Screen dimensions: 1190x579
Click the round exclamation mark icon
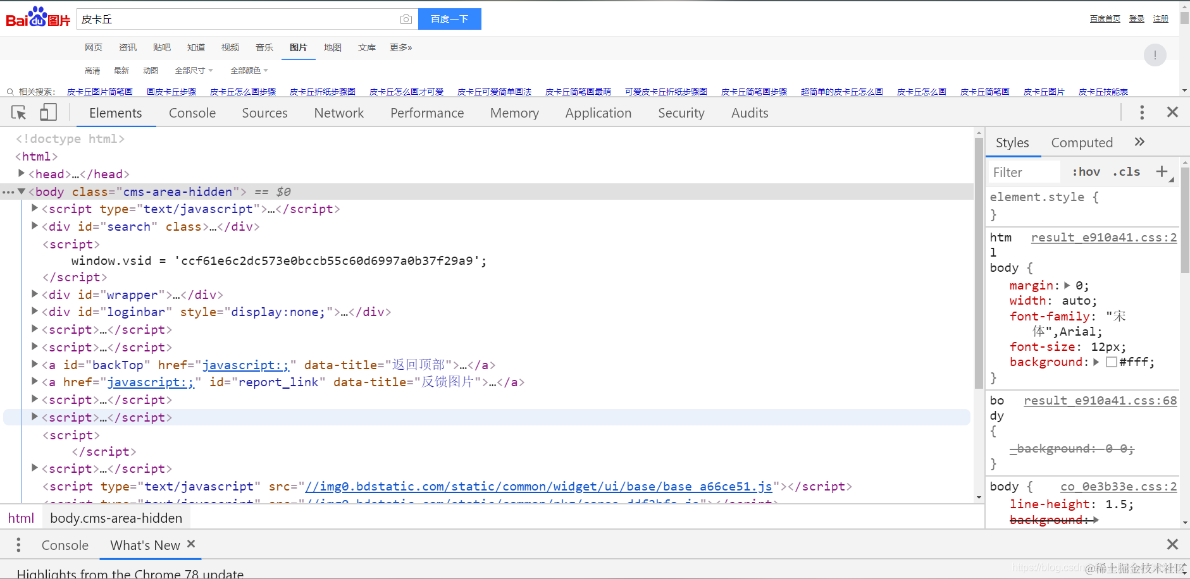(1155, 55)
